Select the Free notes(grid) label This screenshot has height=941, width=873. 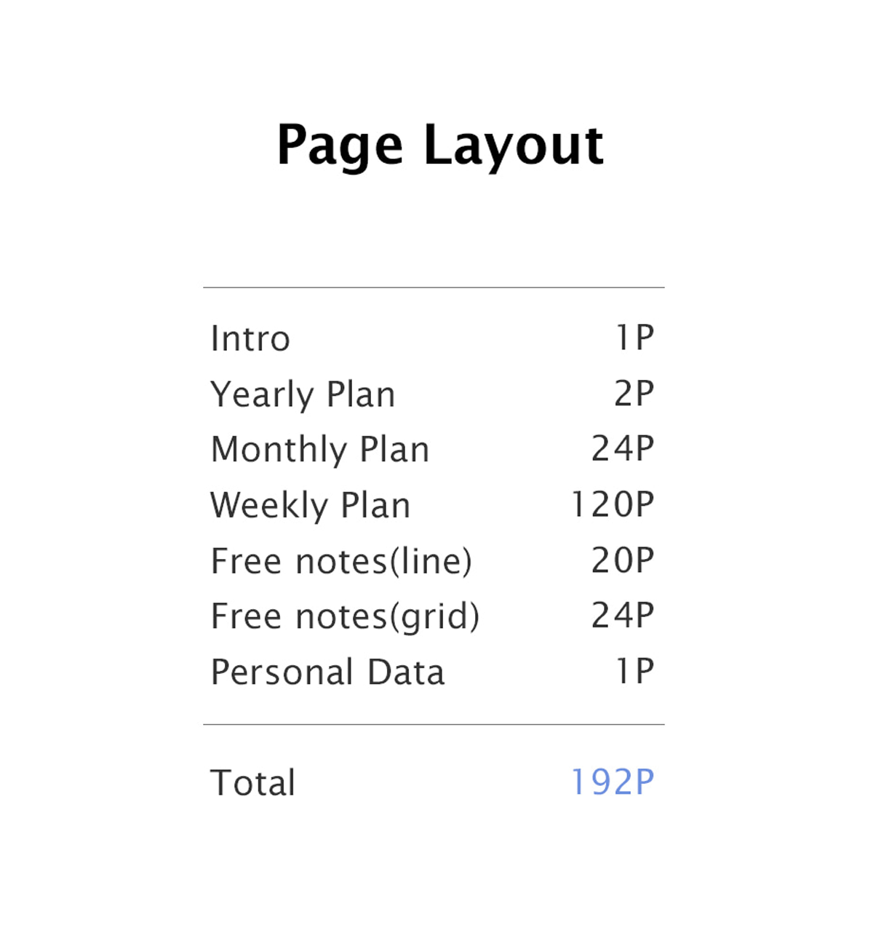point(345,616)
